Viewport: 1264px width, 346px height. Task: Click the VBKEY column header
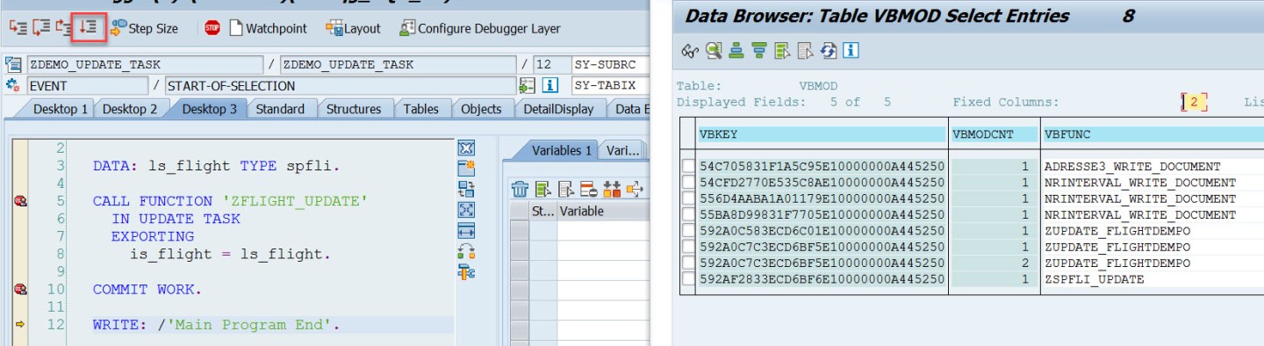pyautogui.click(x=822, y=134)
